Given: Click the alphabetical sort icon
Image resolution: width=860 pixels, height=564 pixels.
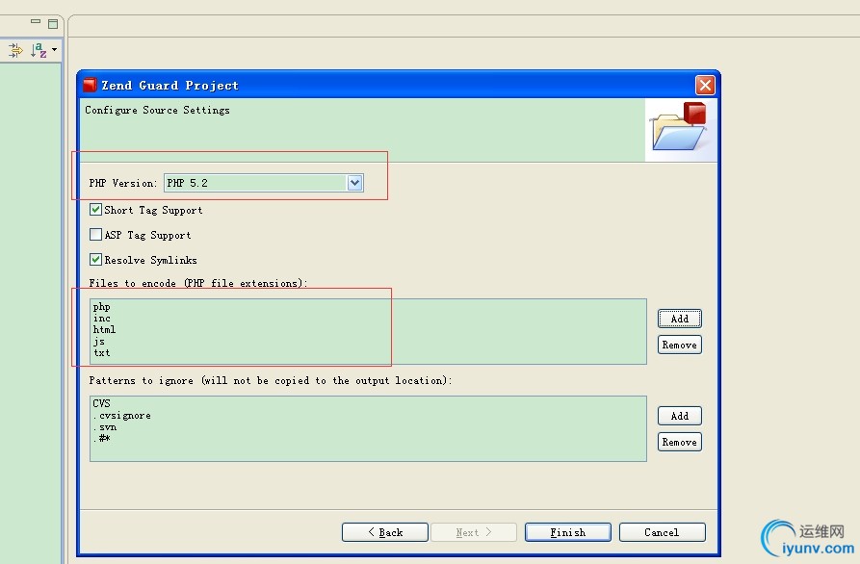Looking at the screenshot, I should tap(39, 50).
